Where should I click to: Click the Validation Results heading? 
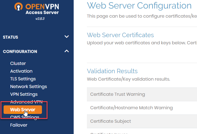[x=112, y=71]
